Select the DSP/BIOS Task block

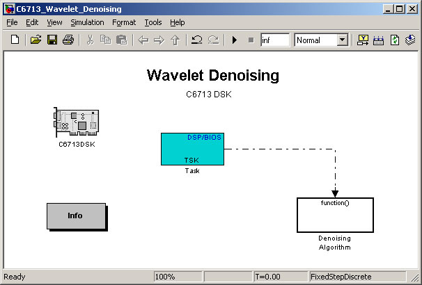click(192, 149)
